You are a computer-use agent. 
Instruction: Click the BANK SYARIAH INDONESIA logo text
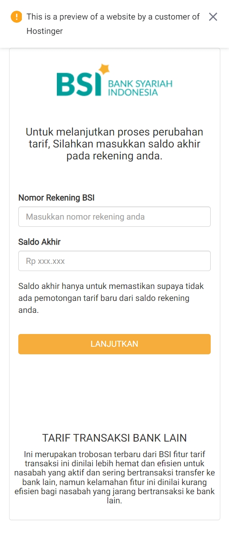[140, 87]
